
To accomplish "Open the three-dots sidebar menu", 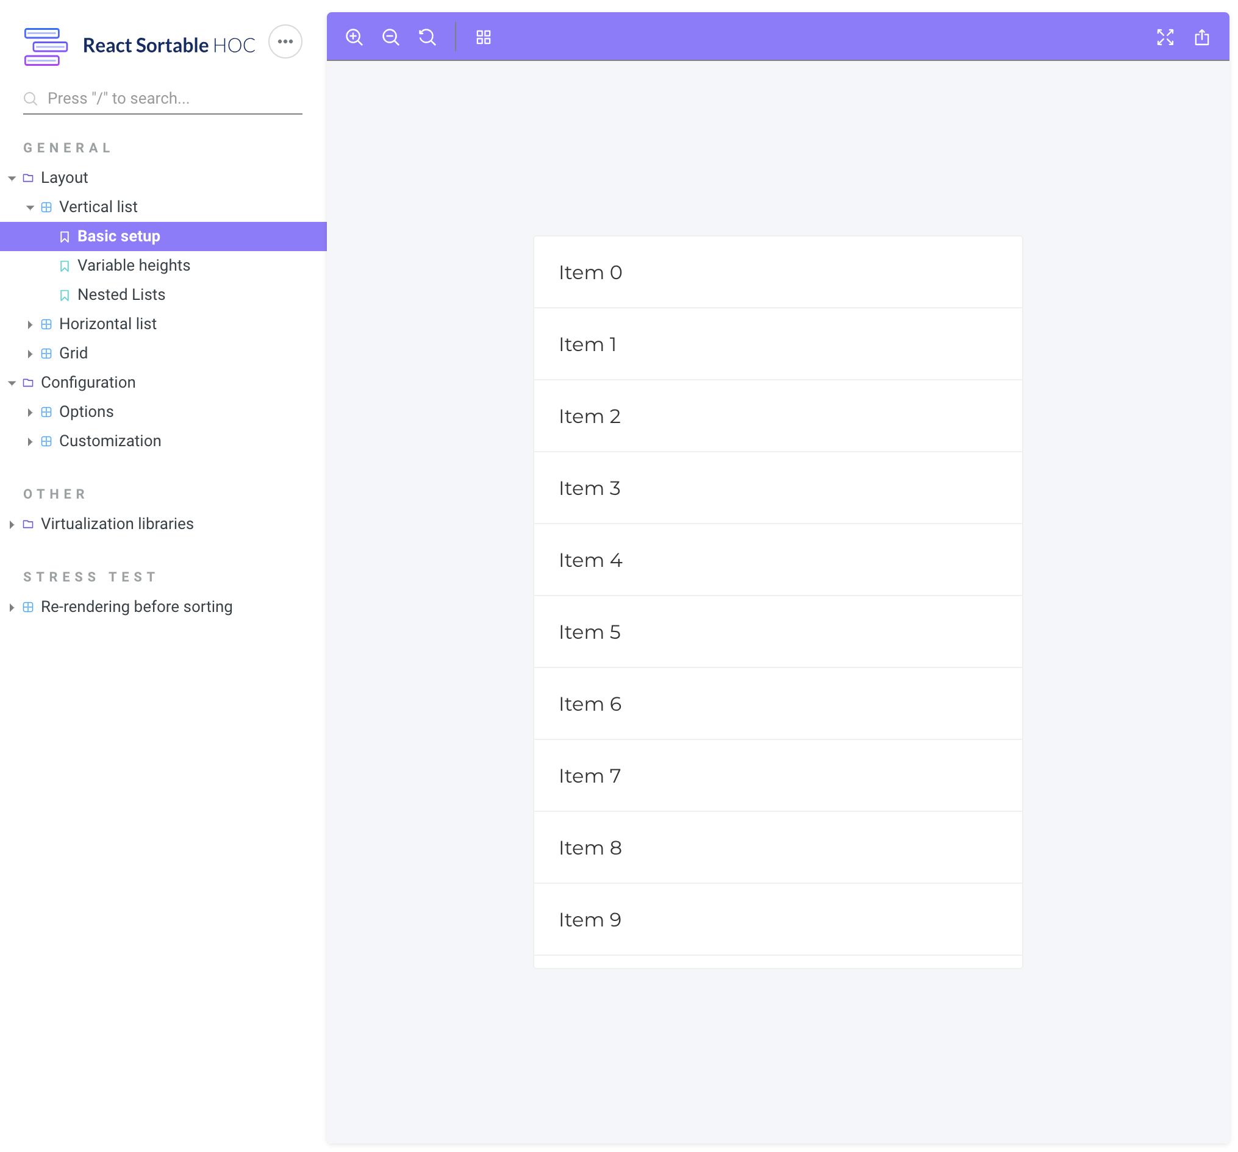I will pos(285,41).
